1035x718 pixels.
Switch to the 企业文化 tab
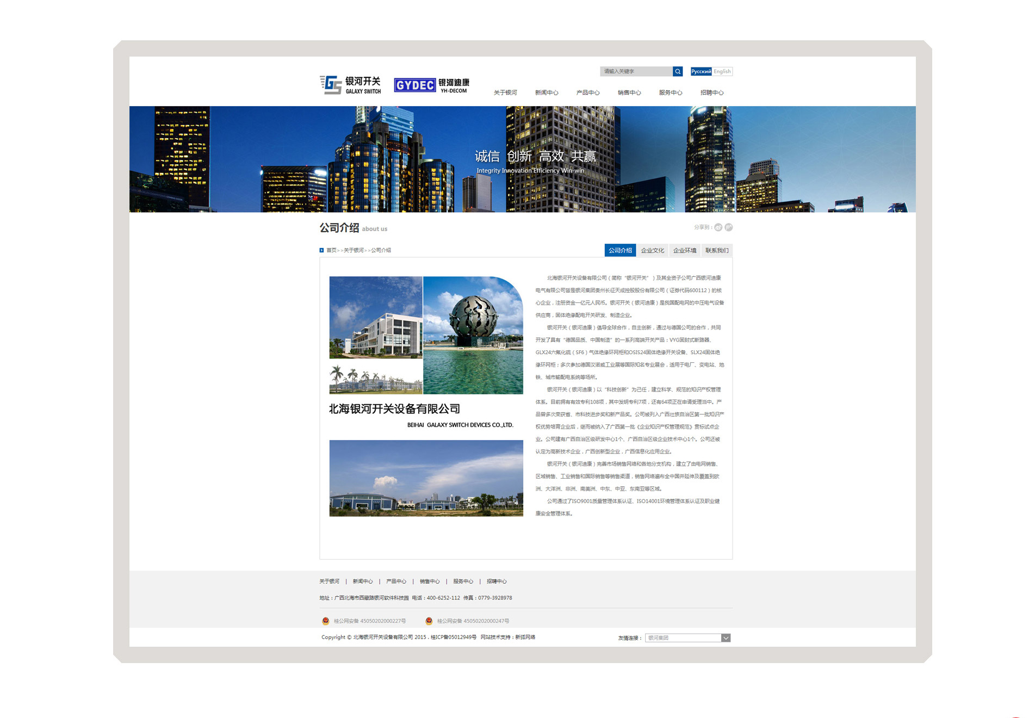pyautogui.click(x=652, y=250)
